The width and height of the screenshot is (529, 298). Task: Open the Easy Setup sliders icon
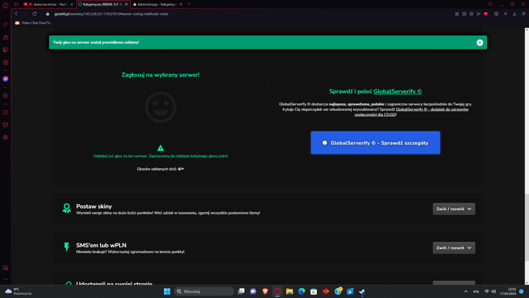524,14
